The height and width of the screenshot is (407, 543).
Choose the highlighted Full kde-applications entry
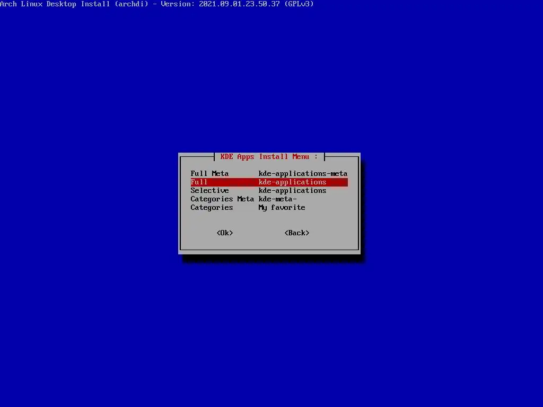tap(269, 182)
